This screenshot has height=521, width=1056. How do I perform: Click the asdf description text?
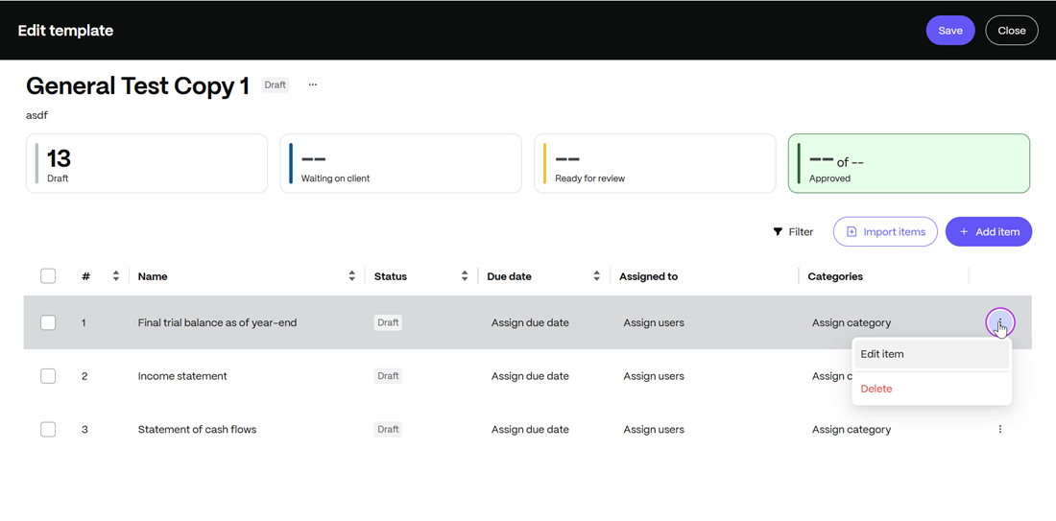pyautogui.click(x=37, y=116)
